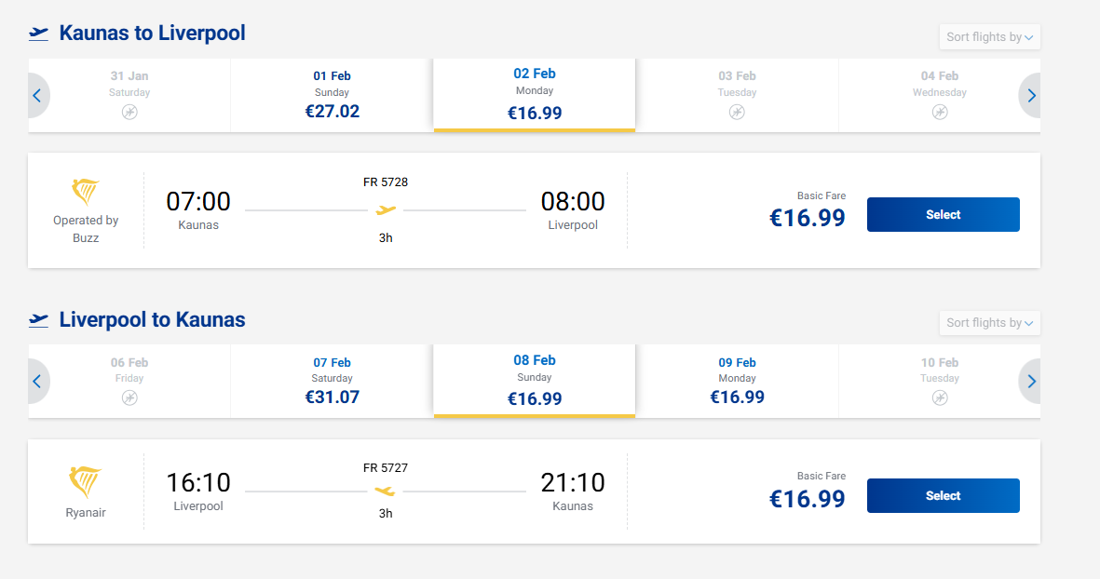Click the 02 Feb Monday date tab
1100x579 pixels.
[x=534, y=95]
